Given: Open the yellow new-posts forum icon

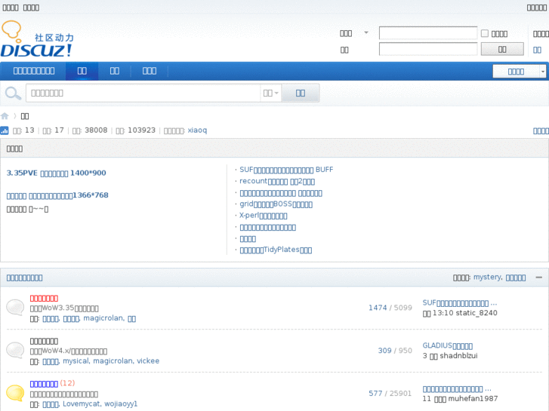Looking at the screenshot, I should pyautogui.click(x=15, y=393).
